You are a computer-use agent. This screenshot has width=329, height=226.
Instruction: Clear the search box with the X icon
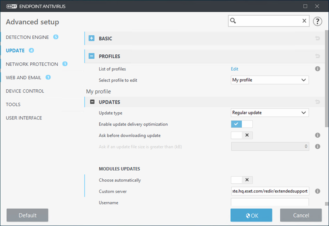(x=304, y=21)
